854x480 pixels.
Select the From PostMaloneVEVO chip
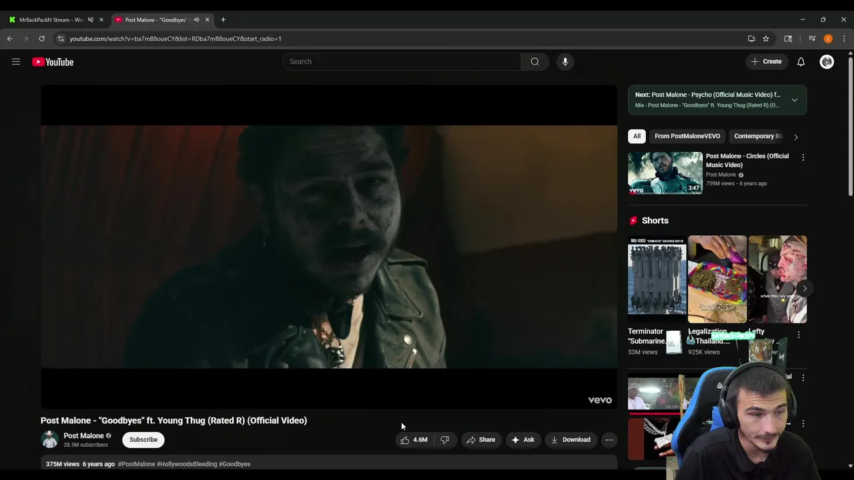(x=687, y=136)
